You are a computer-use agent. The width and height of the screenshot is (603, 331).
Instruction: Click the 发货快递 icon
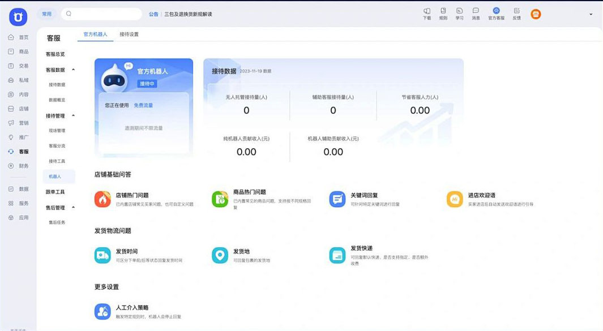[x=337, y=255]
